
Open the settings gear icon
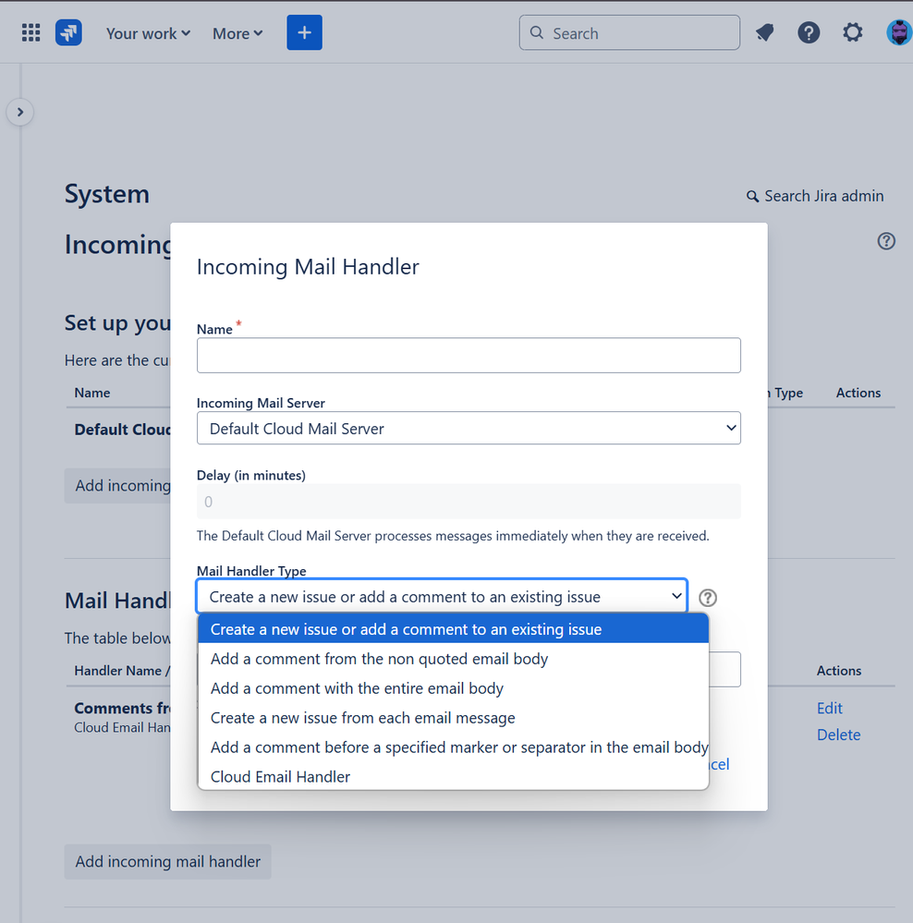coord(852,33)
